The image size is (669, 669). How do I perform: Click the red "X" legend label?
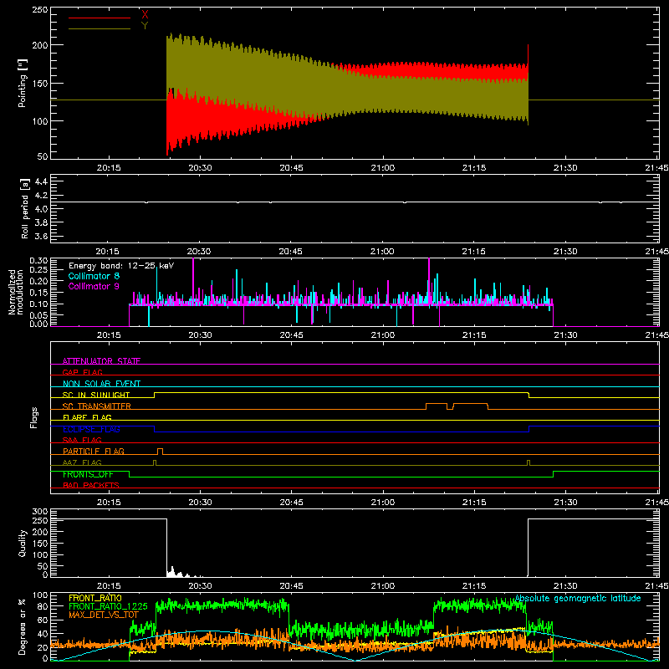click(x=145, y=15)
